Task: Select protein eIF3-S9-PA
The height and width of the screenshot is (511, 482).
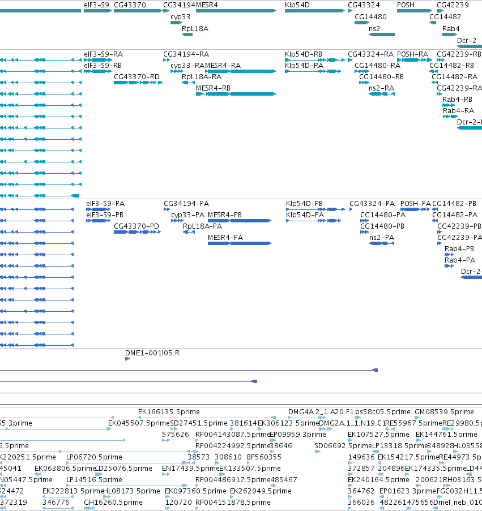Action: pos(98,209)
